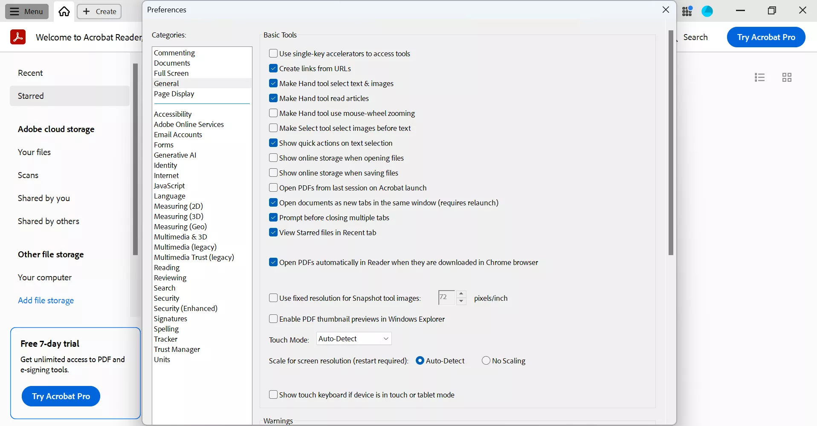
Task: Enable PDF thumbnail previews in Windows Explorer
Action: click(273, 319)
